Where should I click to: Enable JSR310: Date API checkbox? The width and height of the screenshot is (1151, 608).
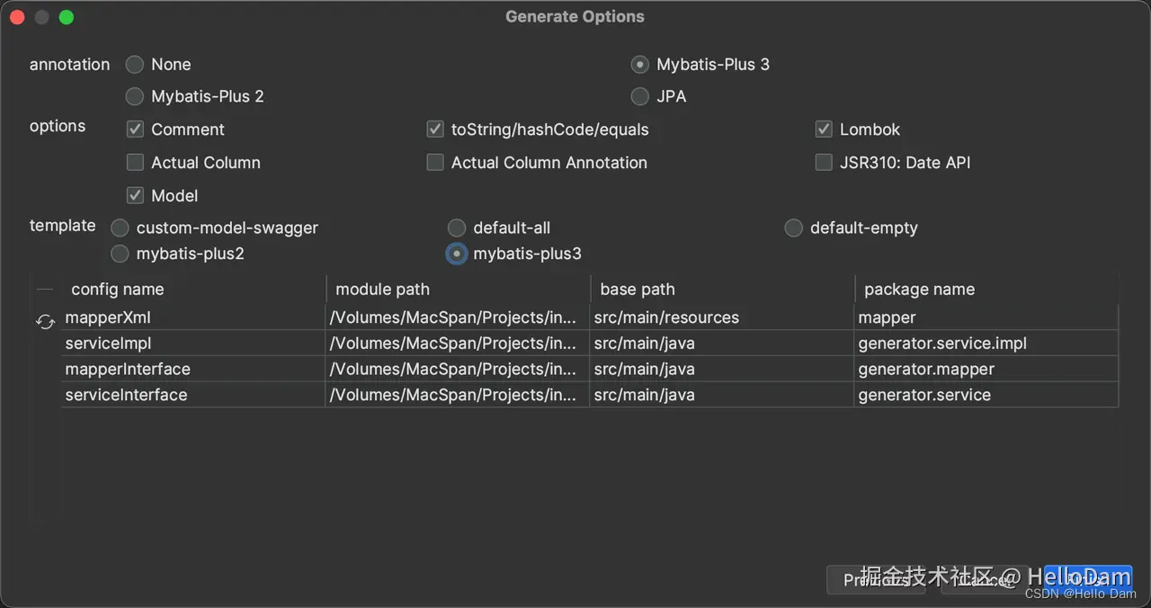[x=824, y=163]
